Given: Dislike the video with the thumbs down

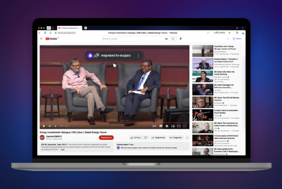Looking at the screenshot, I should (x=146, y=138).
